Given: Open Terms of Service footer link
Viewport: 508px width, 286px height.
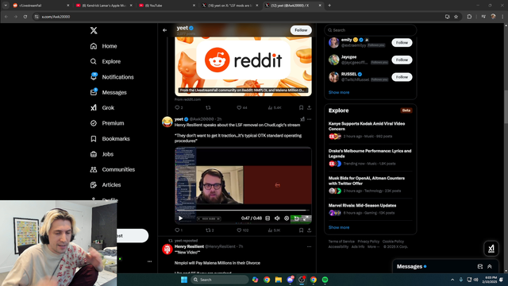Looking at the screenshot, I should (341, 242).
